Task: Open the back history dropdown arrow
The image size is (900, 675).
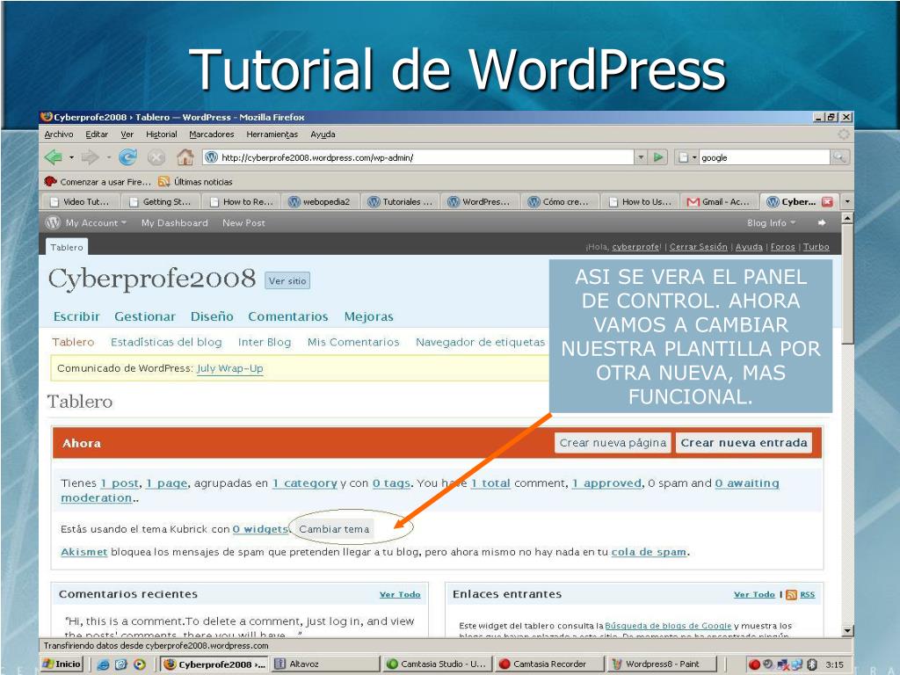Action: (71, 157)
